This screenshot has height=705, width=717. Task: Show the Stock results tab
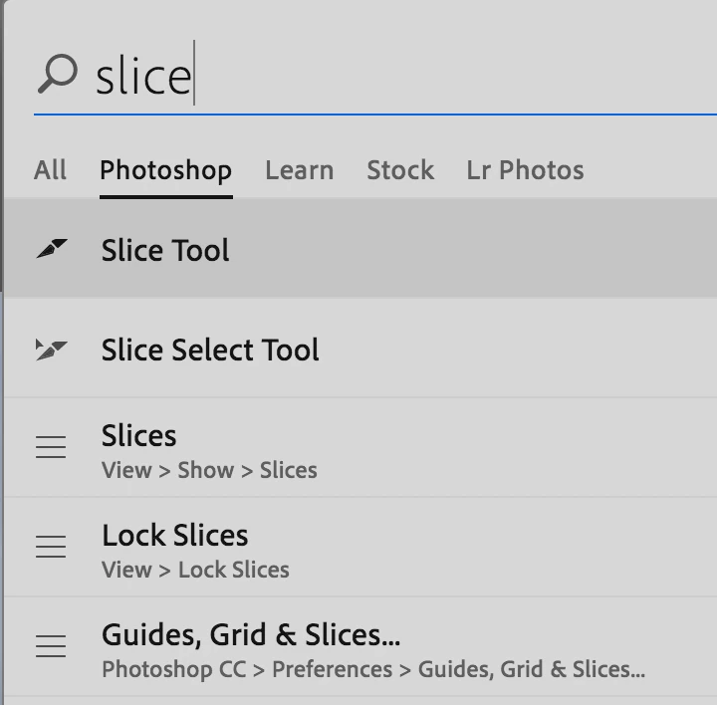click(x=400, y=170)
